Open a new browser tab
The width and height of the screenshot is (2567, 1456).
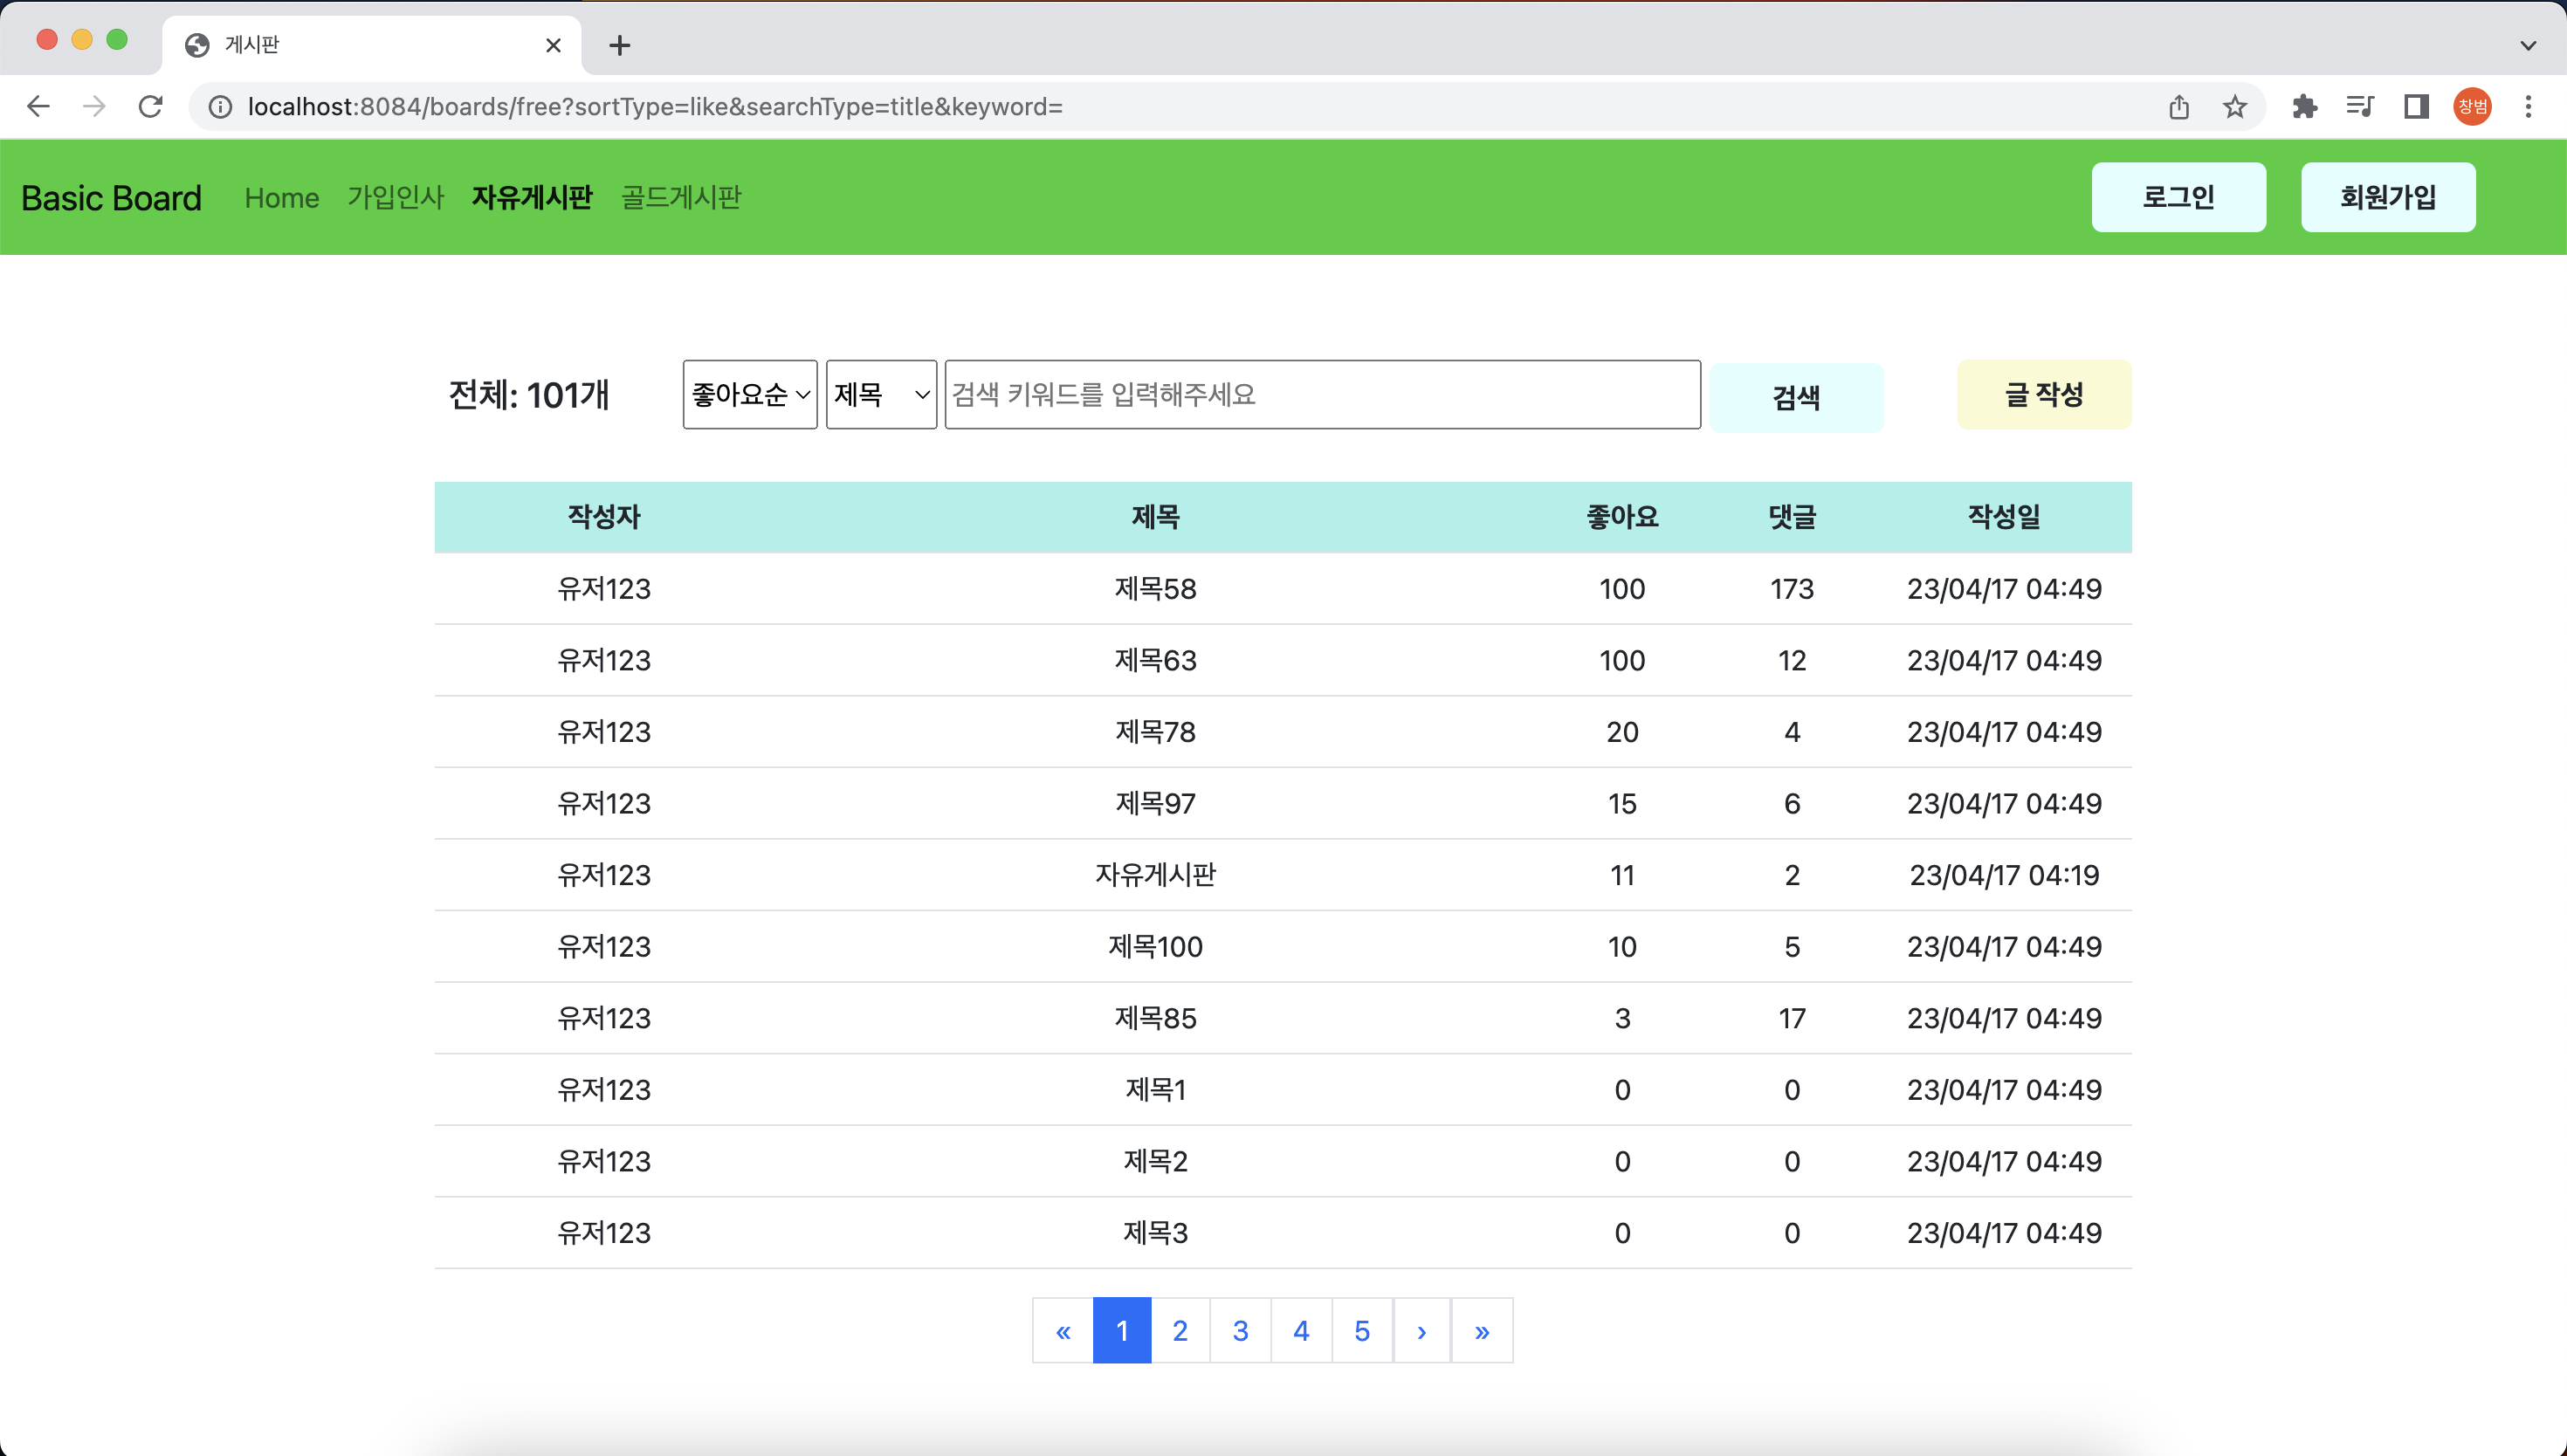click(x=619, y=45)
